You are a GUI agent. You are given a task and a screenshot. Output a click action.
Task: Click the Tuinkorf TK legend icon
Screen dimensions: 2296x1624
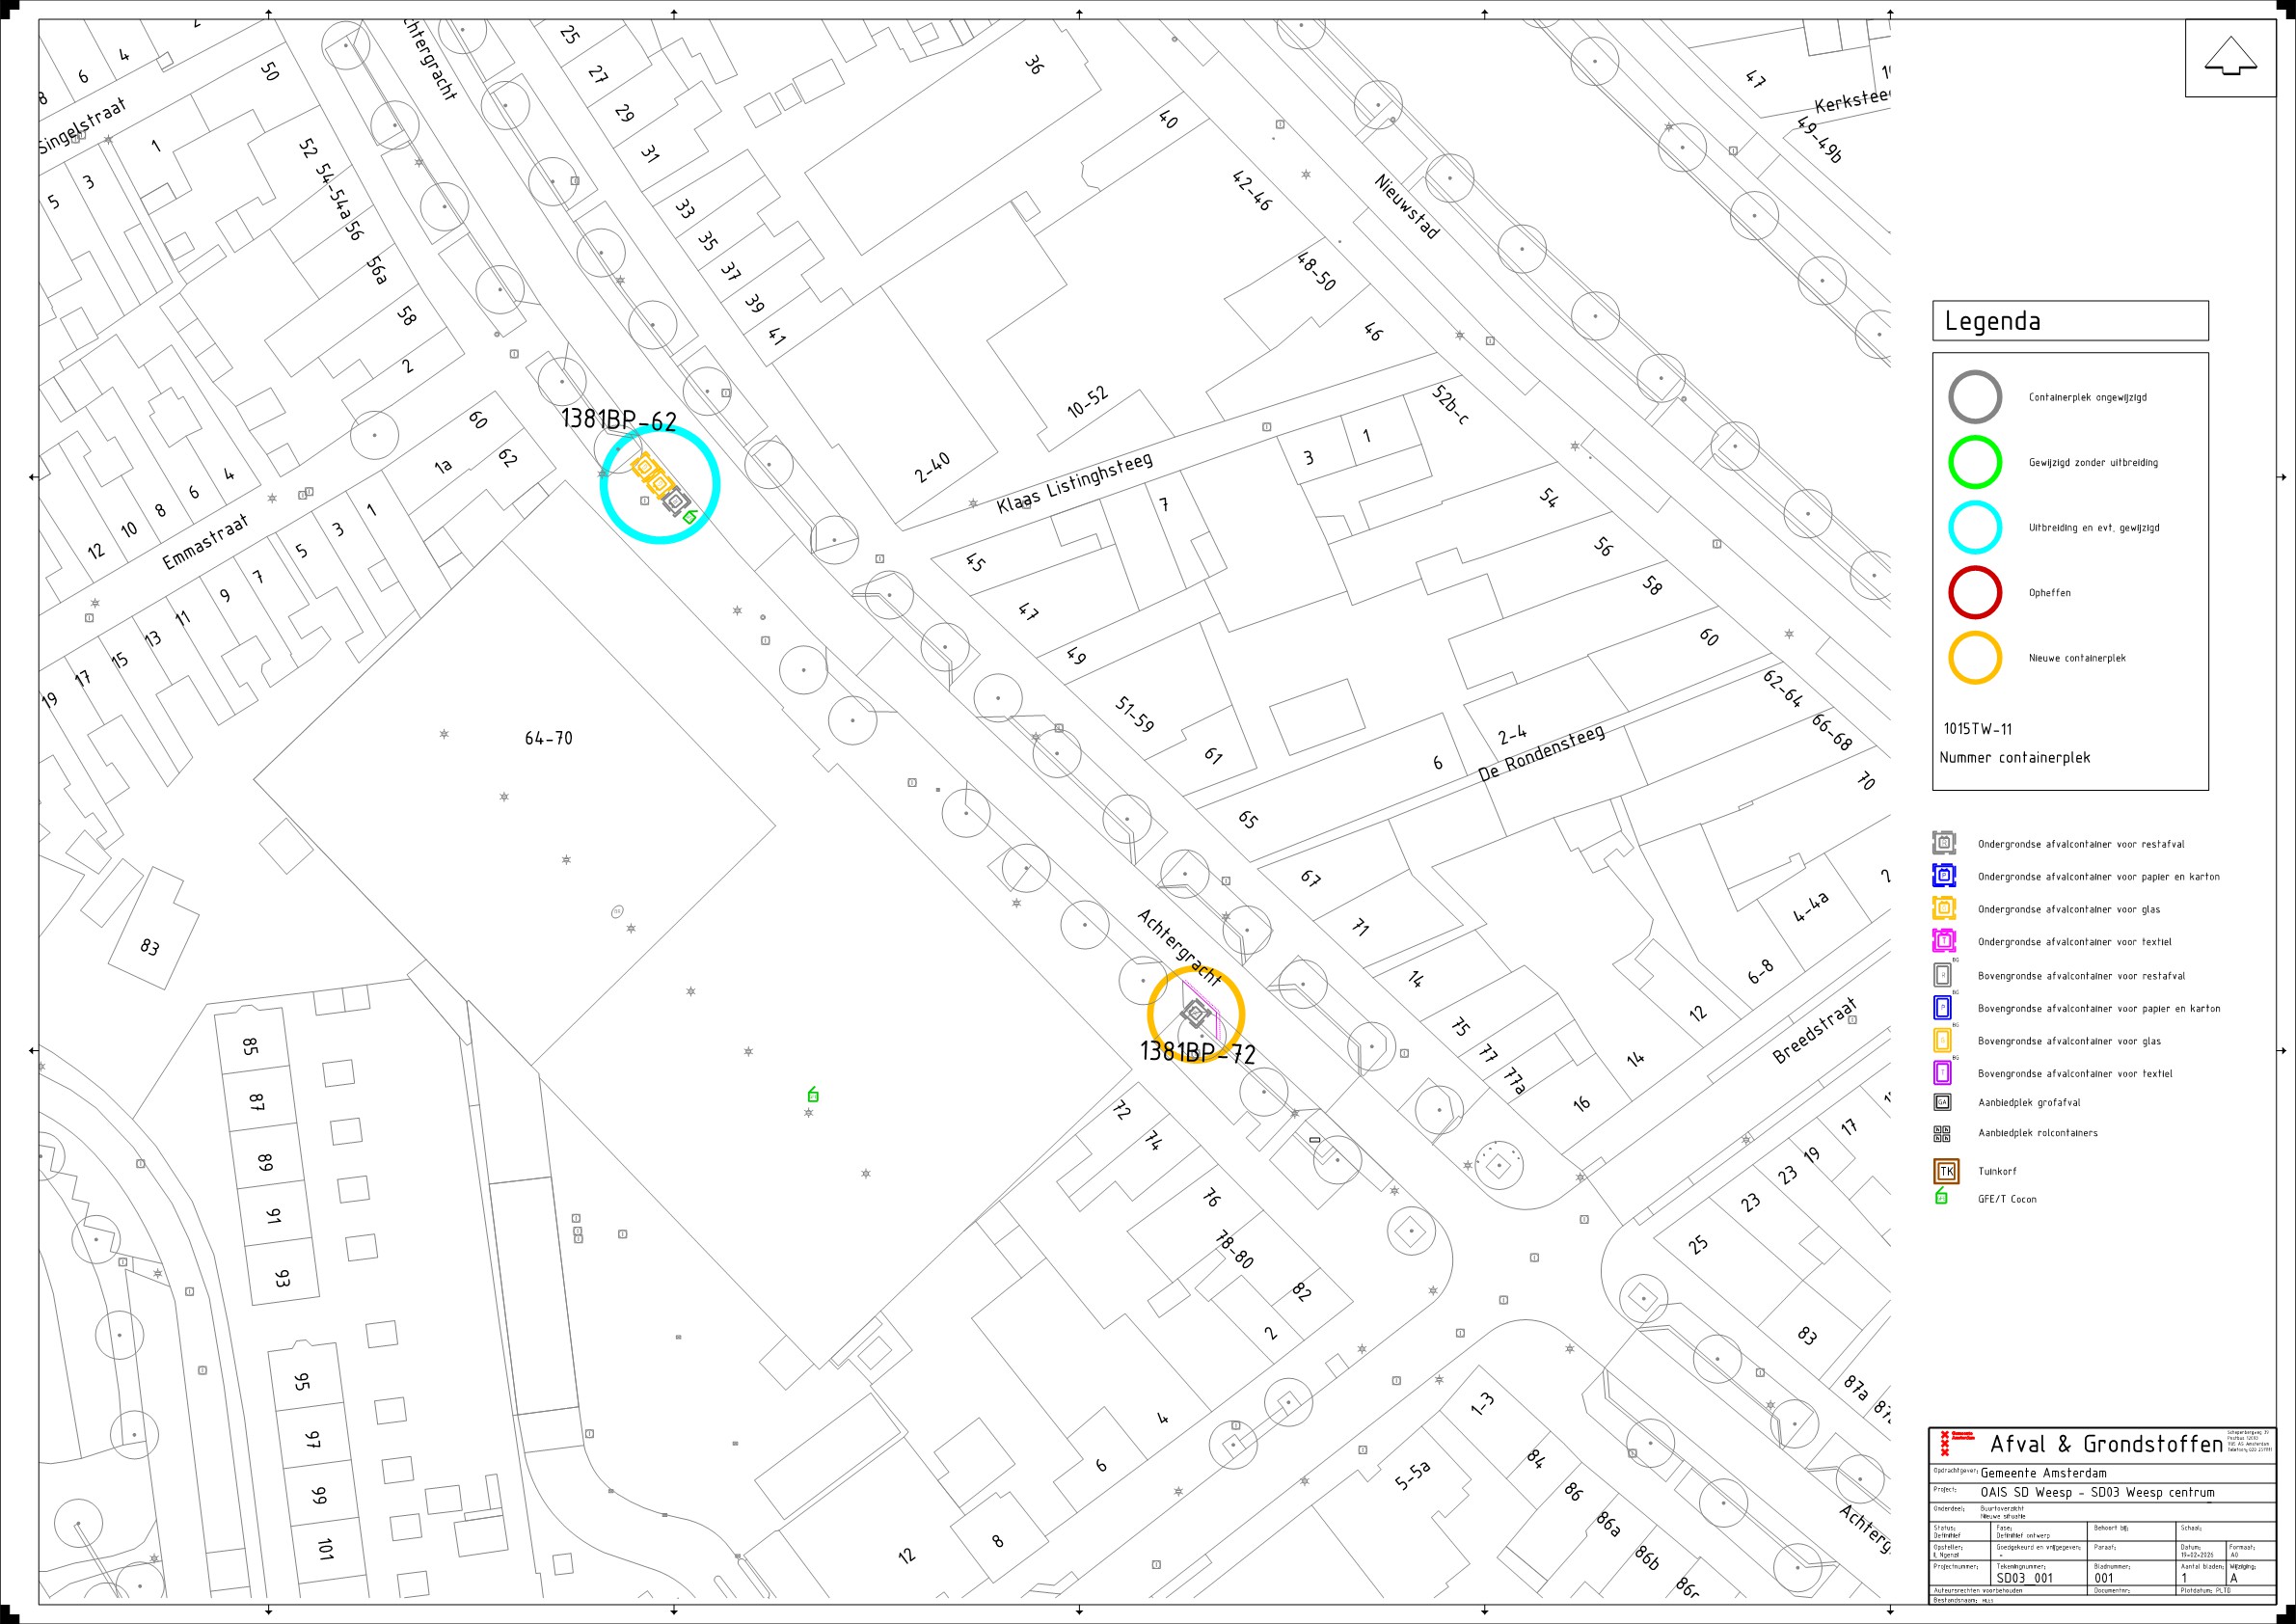(x=1946, y=1171)
